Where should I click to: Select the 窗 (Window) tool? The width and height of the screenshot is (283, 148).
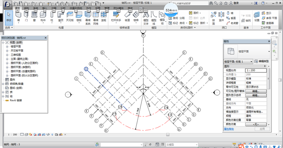click(x=34, y=17)
